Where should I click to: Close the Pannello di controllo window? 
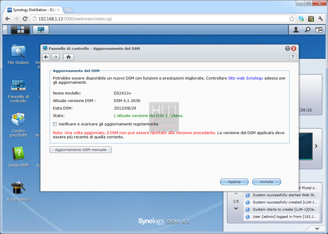click(294, 49)
